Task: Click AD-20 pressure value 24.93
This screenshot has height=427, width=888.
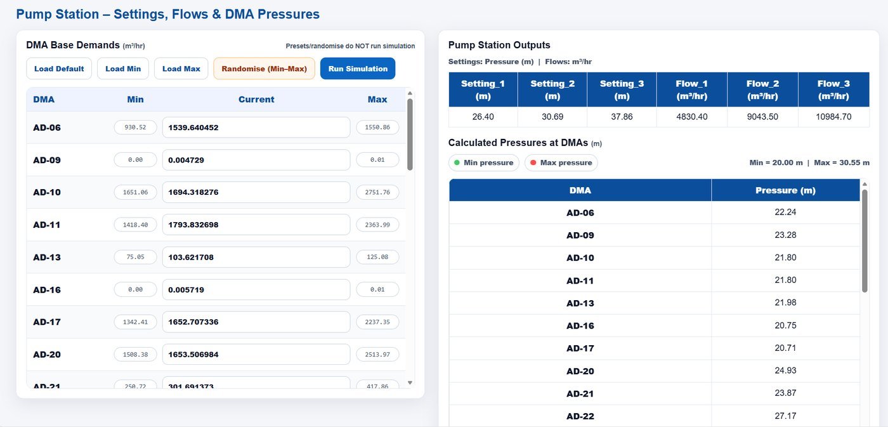Action: (785, 371)
